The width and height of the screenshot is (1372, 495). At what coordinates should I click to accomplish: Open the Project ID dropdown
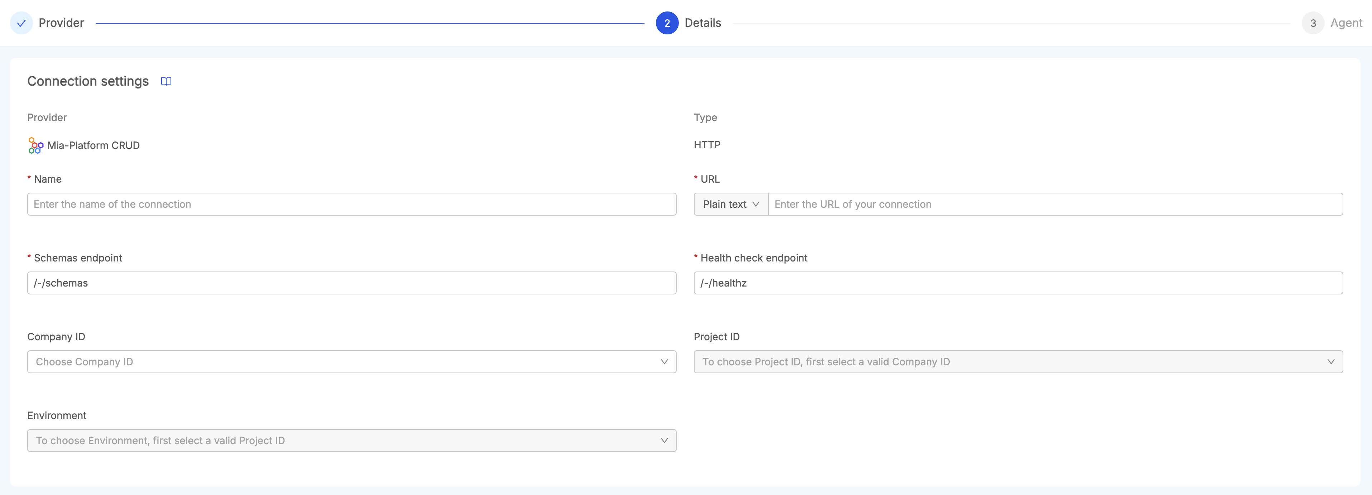point(1018,361)
